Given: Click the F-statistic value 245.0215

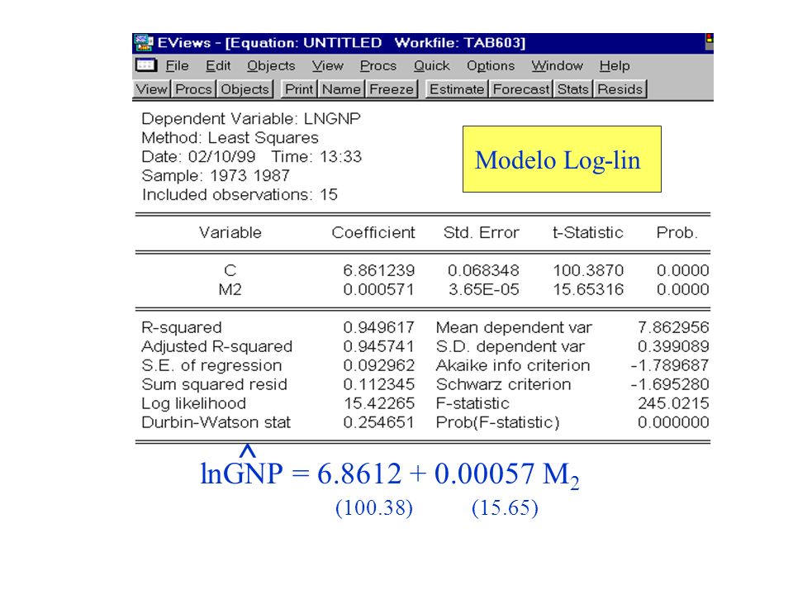Looking at the screenshot, I should 673,403.
